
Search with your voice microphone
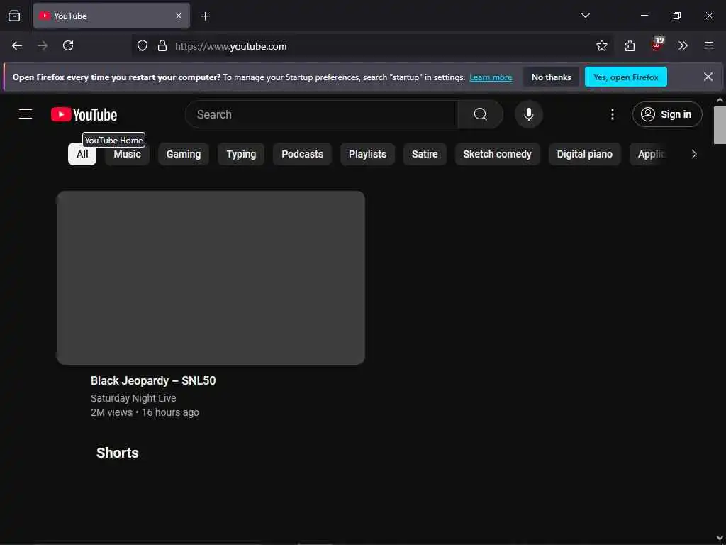click(x=528, y=114)
